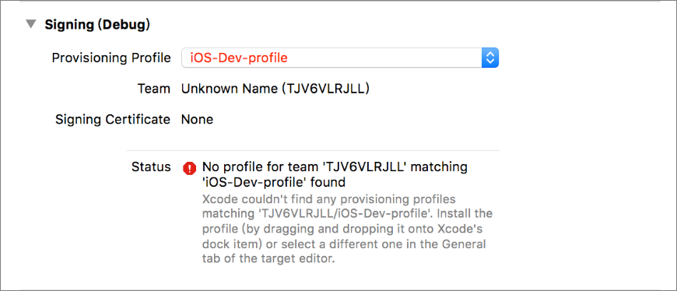
Task: Click the gray 'Xcode couldn't find' description text
Action: pyautogui.click(x=347, y=230)
